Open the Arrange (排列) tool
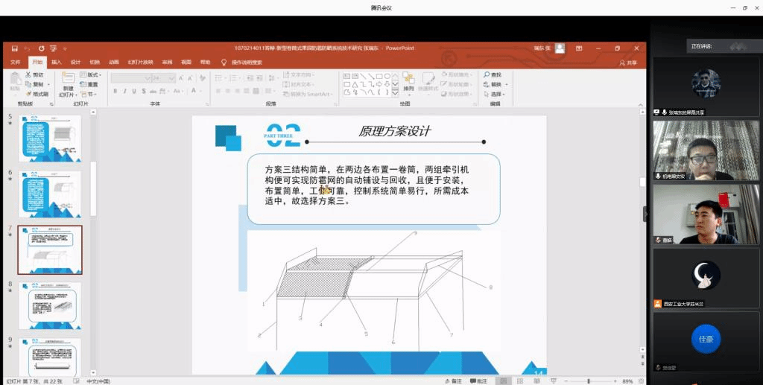The width and height of the screenshot is (763, 385). [408, 80]
